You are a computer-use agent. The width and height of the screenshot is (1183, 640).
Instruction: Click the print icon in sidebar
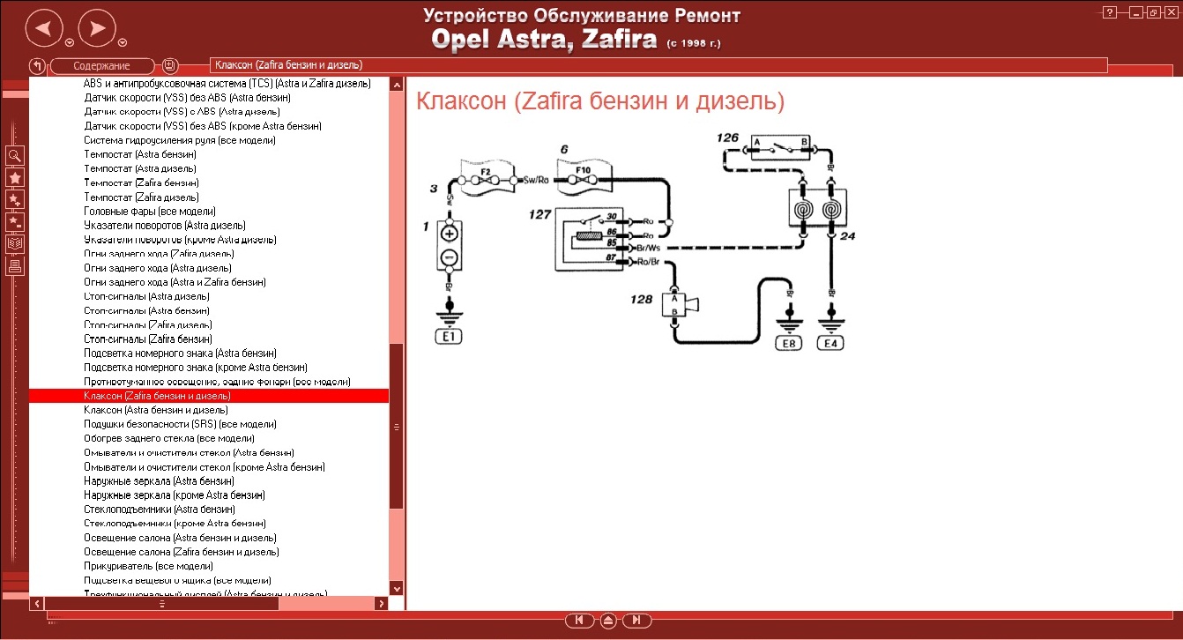pyautogui.click(x=15, y=265)
